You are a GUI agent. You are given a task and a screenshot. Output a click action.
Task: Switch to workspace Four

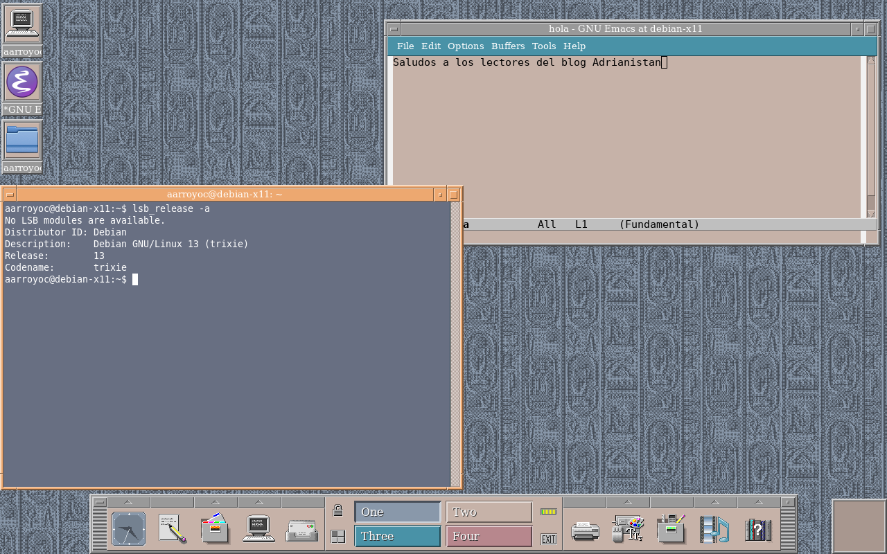click(489, 536)
